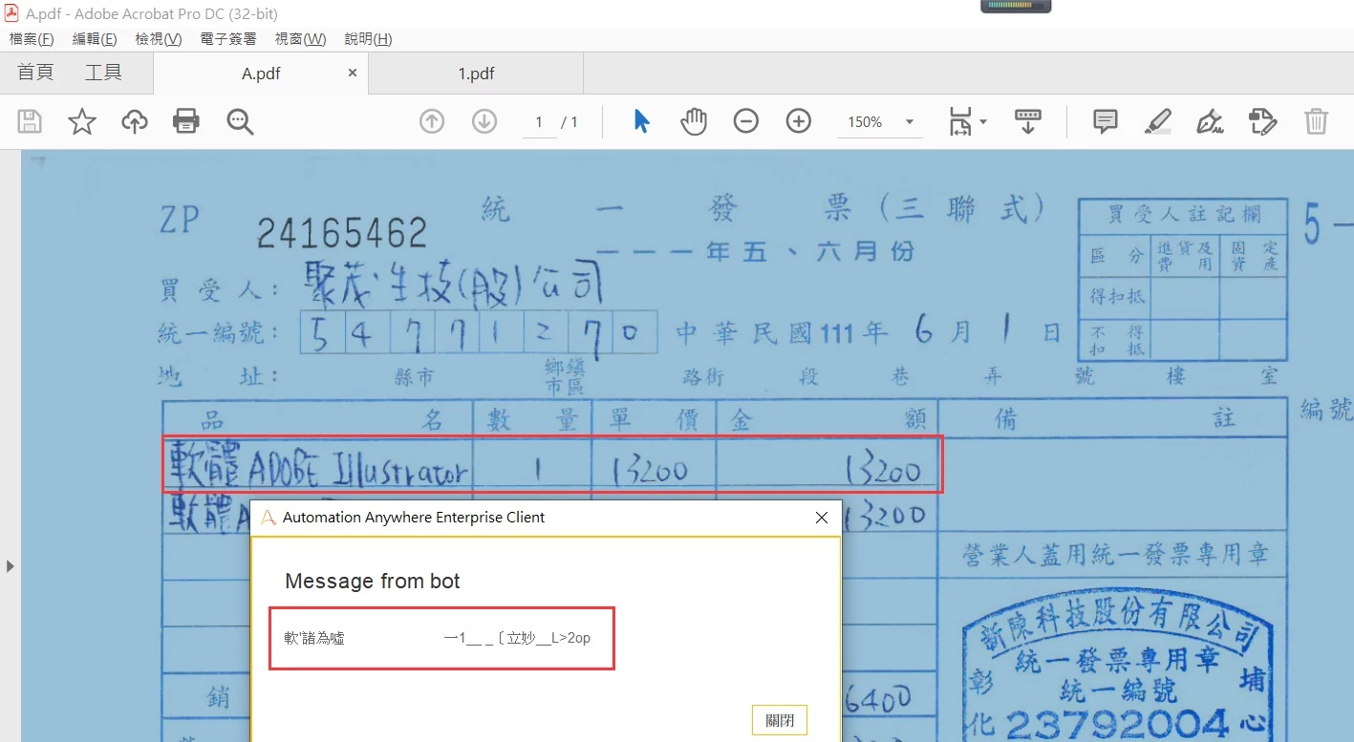The image size is (1354, 742).
Task: Open the 檔案(F) menu
Action: coord(32,39)
